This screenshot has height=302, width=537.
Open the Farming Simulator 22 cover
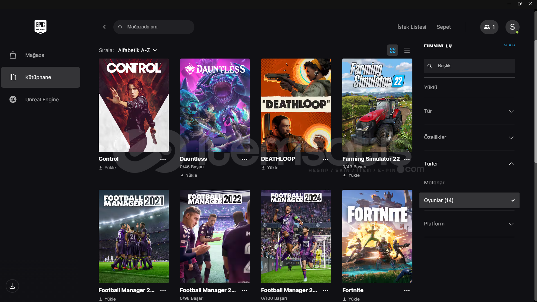pyautogui.click(x=377, y=105)
